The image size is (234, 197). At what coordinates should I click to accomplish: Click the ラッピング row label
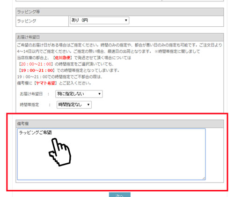(27, 21)
